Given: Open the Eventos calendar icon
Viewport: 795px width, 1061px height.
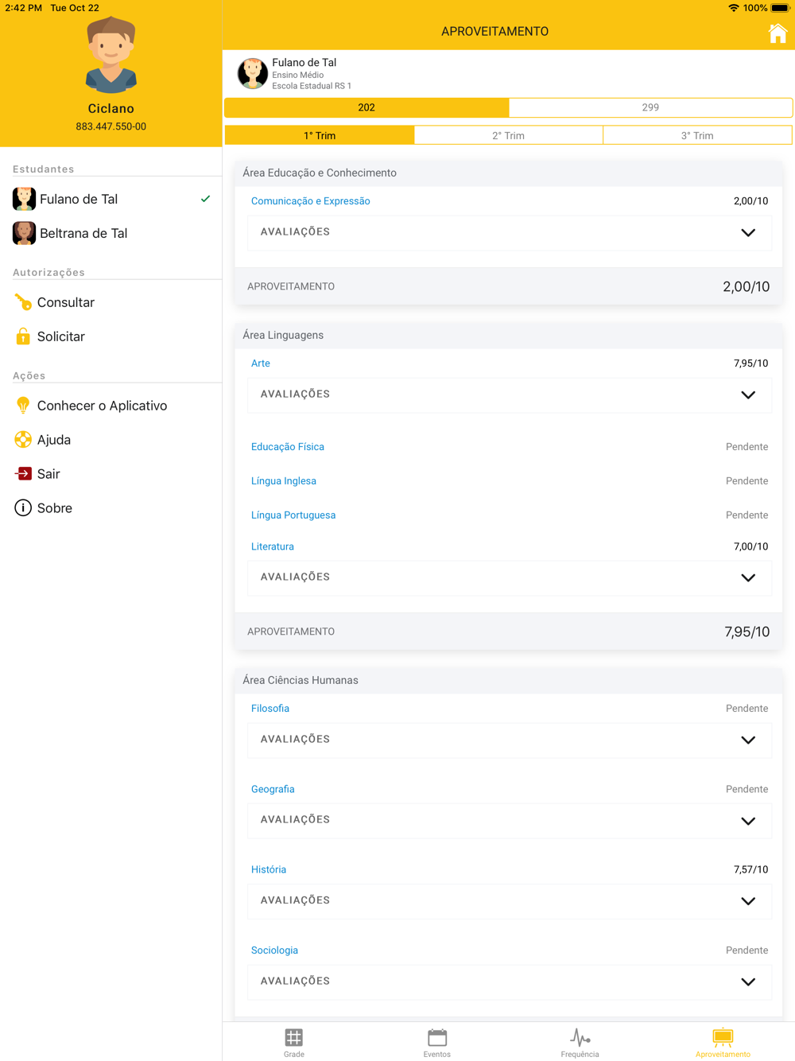Looking at the screenshot, I should point(437,1037).
